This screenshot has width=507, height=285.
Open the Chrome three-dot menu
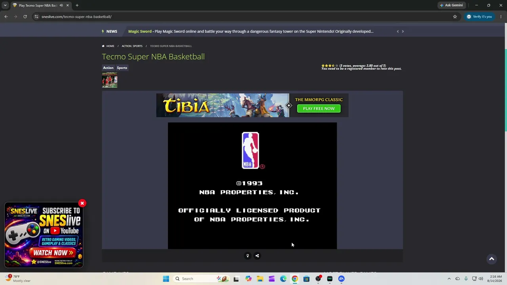tap(501, 17)
